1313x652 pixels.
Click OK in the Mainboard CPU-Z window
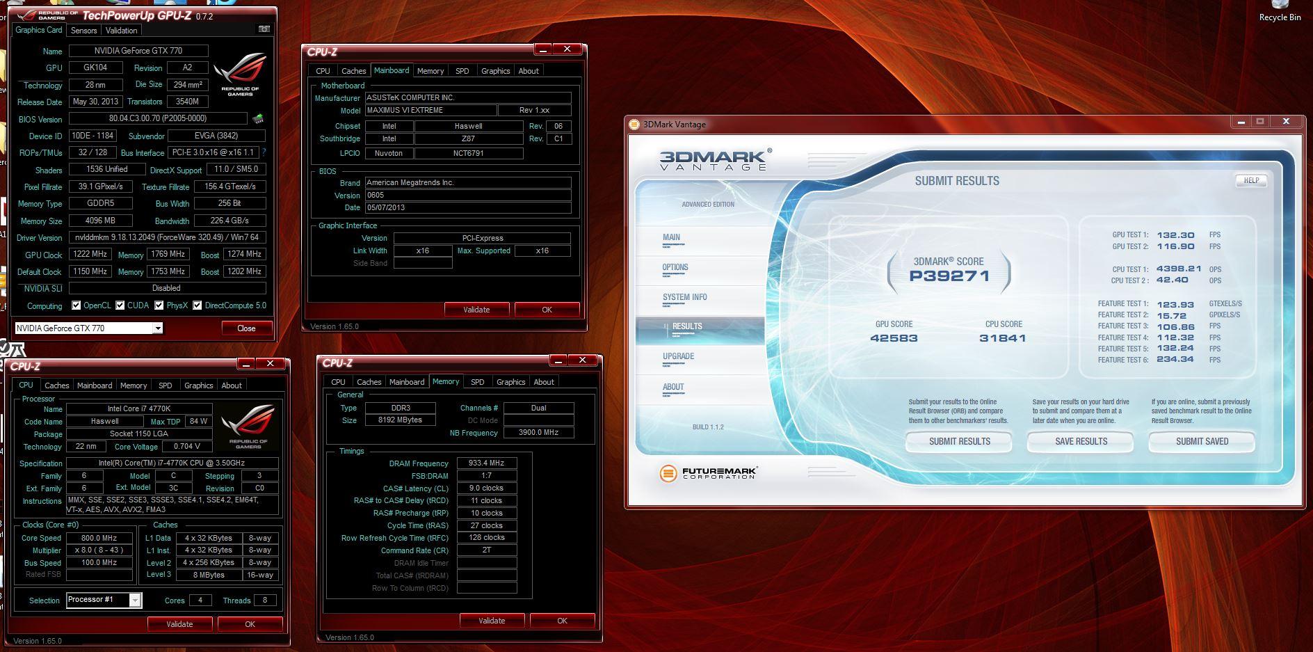[547, 310]
